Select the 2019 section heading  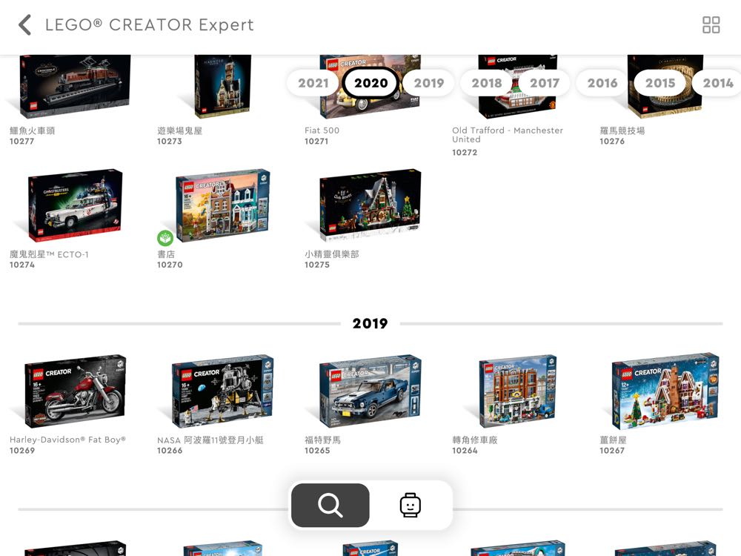coord(370,323)
